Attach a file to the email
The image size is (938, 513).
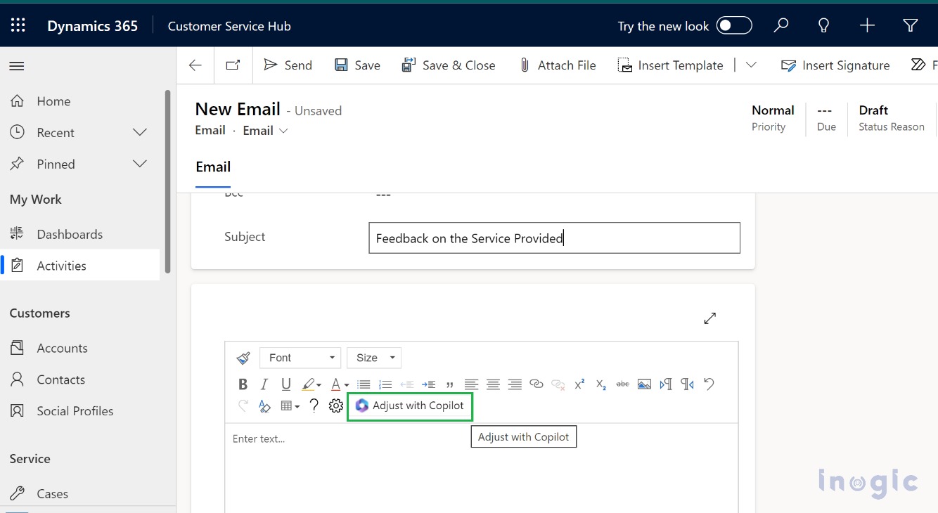(x=558, y=65)
